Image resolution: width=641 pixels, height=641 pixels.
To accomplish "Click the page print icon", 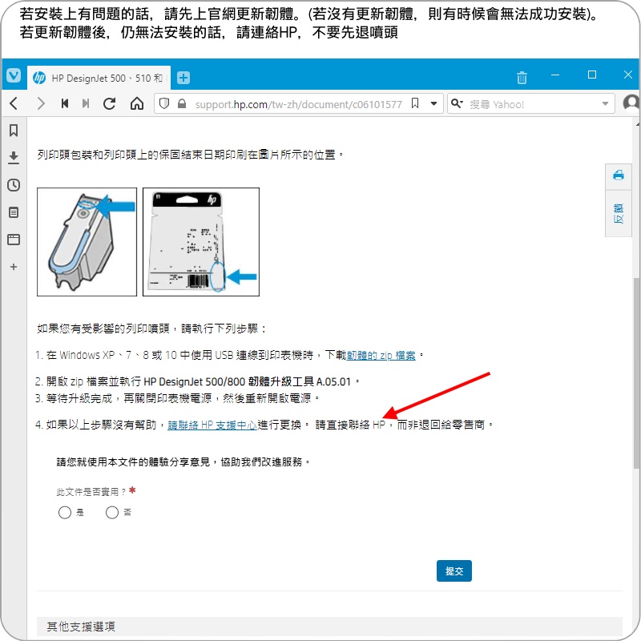I will (618, 175).
